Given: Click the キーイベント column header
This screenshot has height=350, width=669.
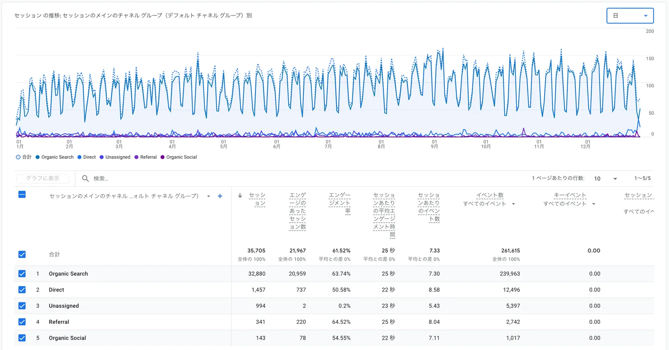Looking at the screenshot, I should (x=569, y=195).
